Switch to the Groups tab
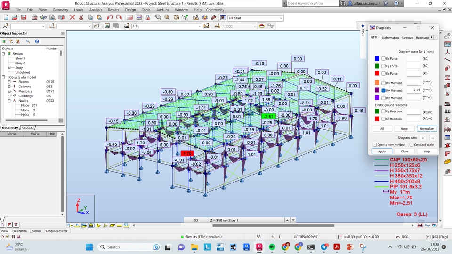Screen dimensions: 452x254 tap(27, 127)
